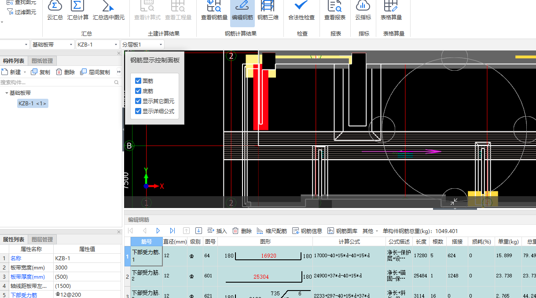Collapse 基础板带 tree node

[x=7, y=93]
